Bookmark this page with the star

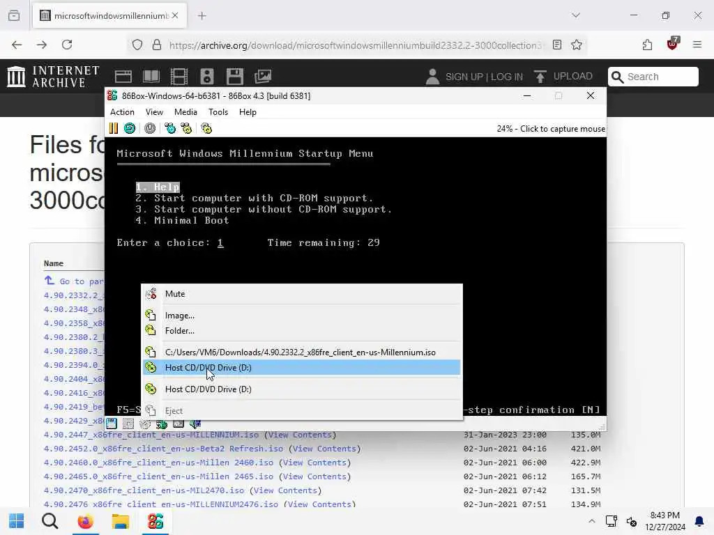click(x=577, y=45)
